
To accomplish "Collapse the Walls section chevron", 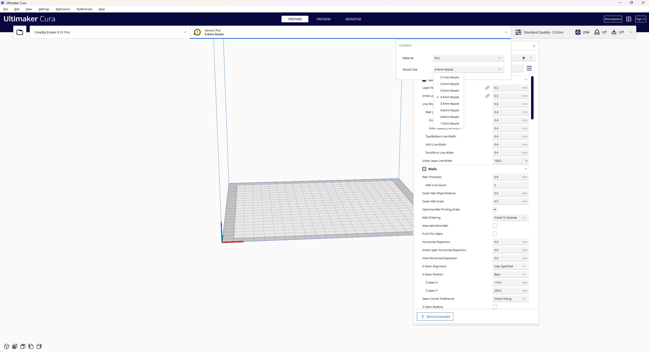I will (526, 169).
